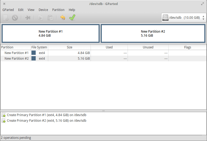Click the Copy partition toolbar icon
Screen dimensions: 207x141
(x=41, y=18)
